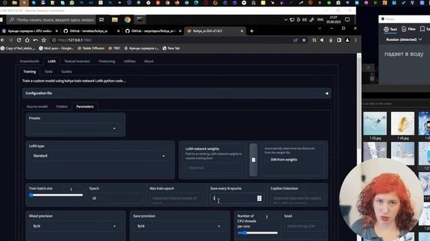430x241 pixels.
Task: Open the Presets dropdown
Action: click(75, 129)
